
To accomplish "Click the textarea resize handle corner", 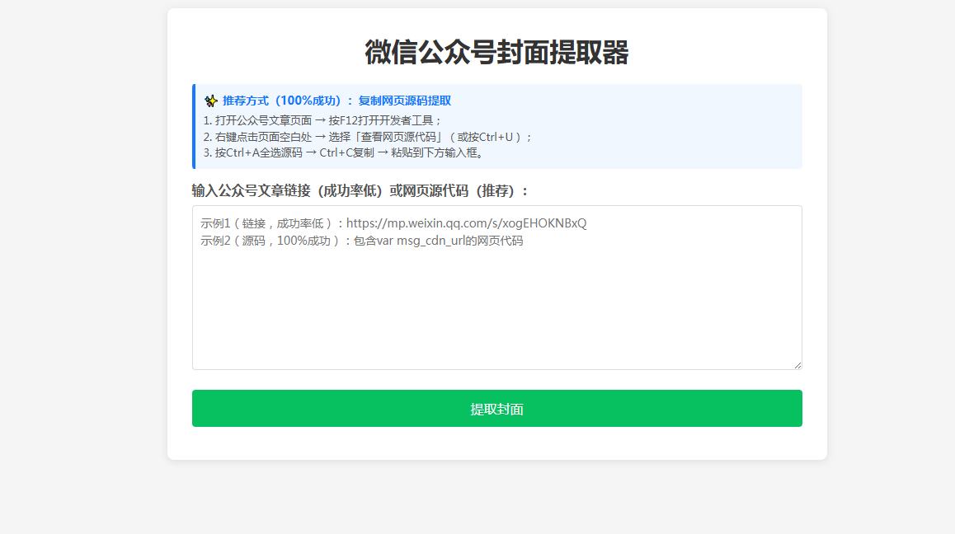I will 797,364.
